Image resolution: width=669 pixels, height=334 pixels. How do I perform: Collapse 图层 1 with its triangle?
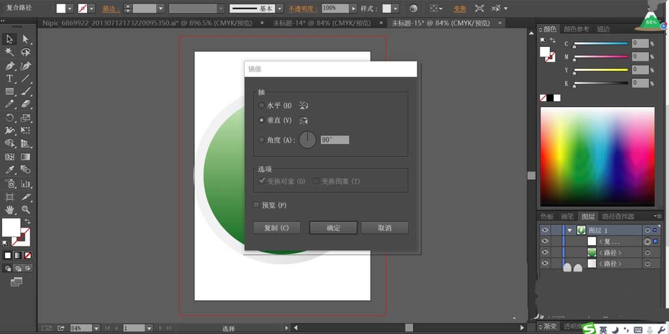569,230
